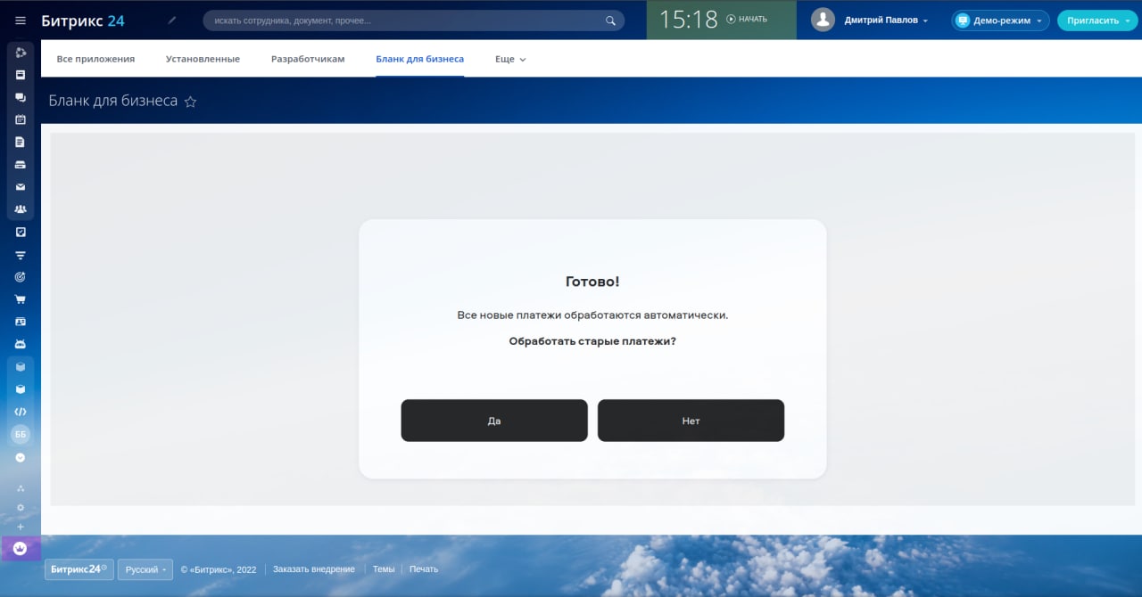Select the Бланк для бизнеса tab

click(x=419, y=59)
